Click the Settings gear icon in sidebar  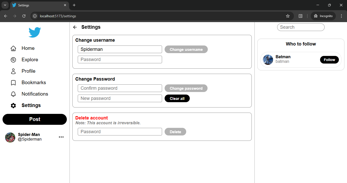(x=13, y=105)
